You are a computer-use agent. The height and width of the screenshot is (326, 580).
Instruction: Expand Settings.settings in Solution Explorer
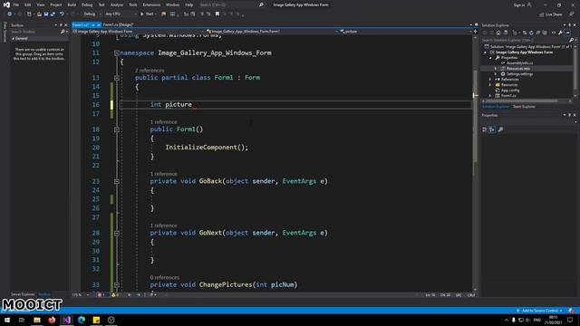496,74
